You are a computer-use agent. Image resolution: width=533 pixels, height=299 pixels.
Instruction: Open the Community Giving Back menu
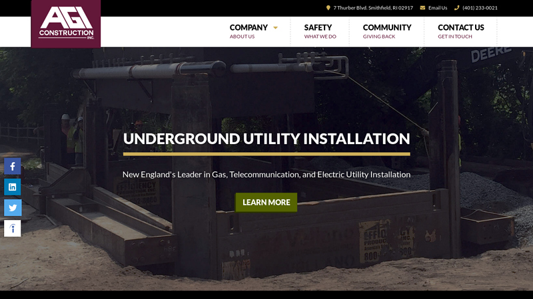click(387, 31)
